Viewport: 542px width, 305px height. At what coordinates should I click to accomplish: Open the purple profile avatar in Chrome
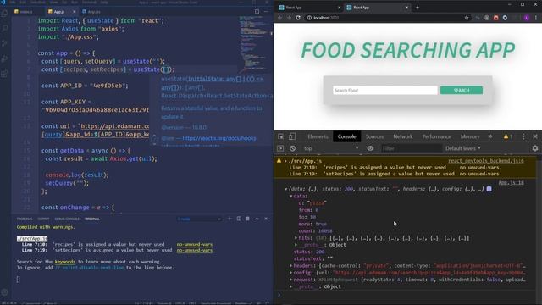click(527, 18)
